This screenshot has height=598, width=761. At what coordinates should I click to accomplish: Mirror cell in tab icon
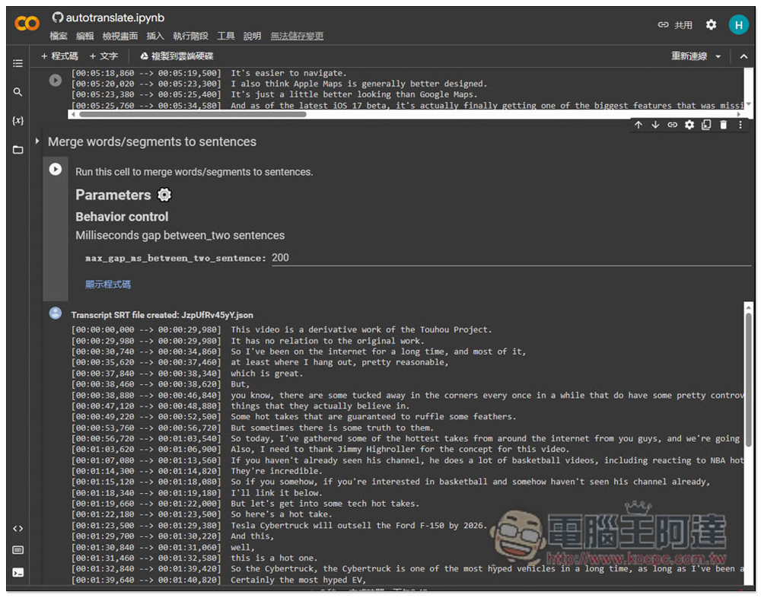tap(706, 125)
